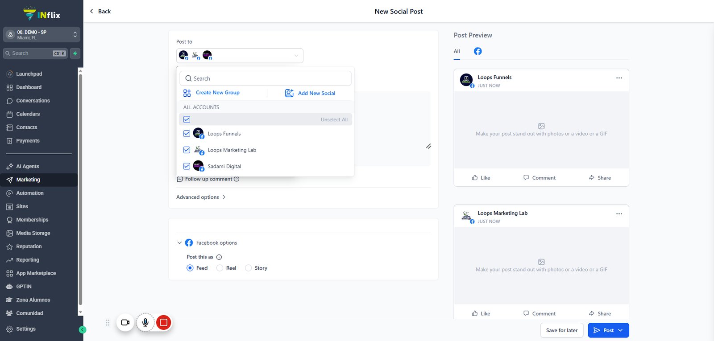Click the Back link
714x341 pixels.
[100, 12]
